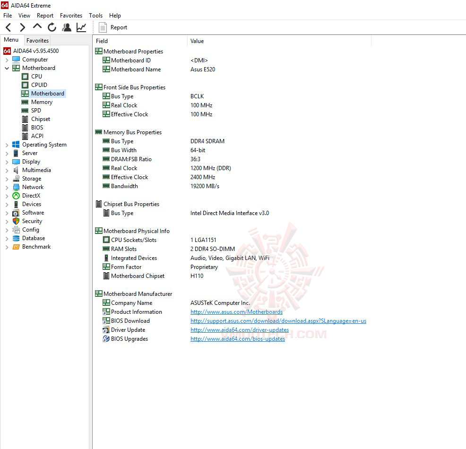Expand the Display tree node
Screen dimensions: 466x449
7,162
